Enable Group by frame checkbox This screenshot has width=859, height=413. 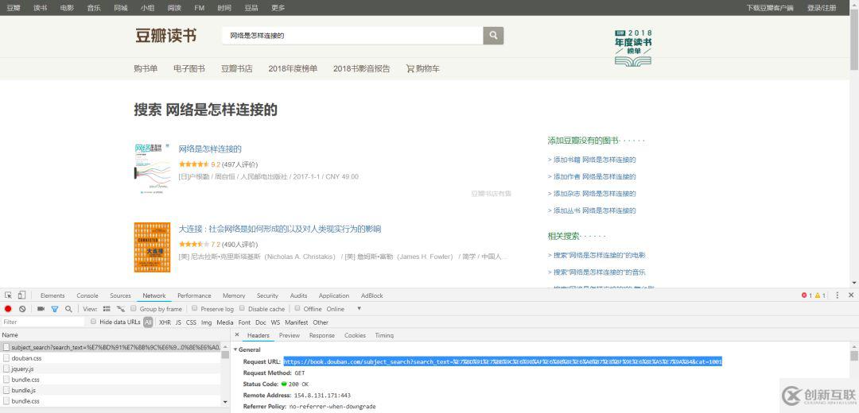coord(133,308)
